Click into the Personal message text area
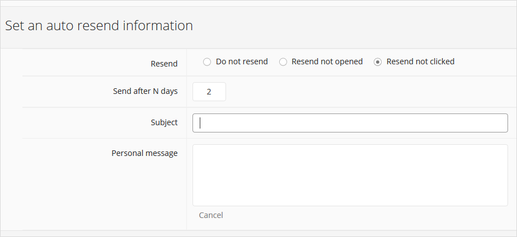This screenshot has height=237, width=517. tap(350, 175)
